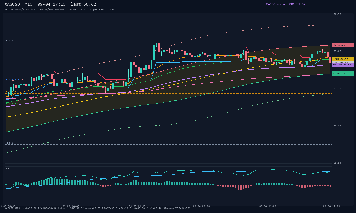Click the VFI entry in the top legend
The image size is (356, 213).
[x=112, y=10]
